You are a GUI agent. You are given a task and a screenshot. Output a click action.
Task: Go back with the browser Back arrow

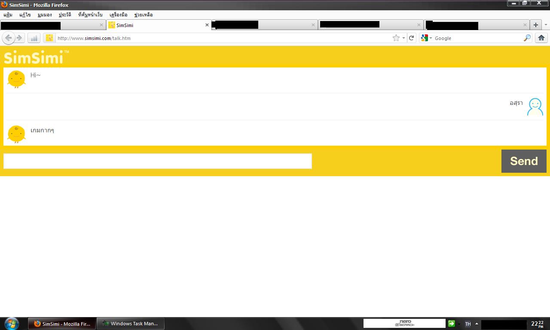click(8, 38)
